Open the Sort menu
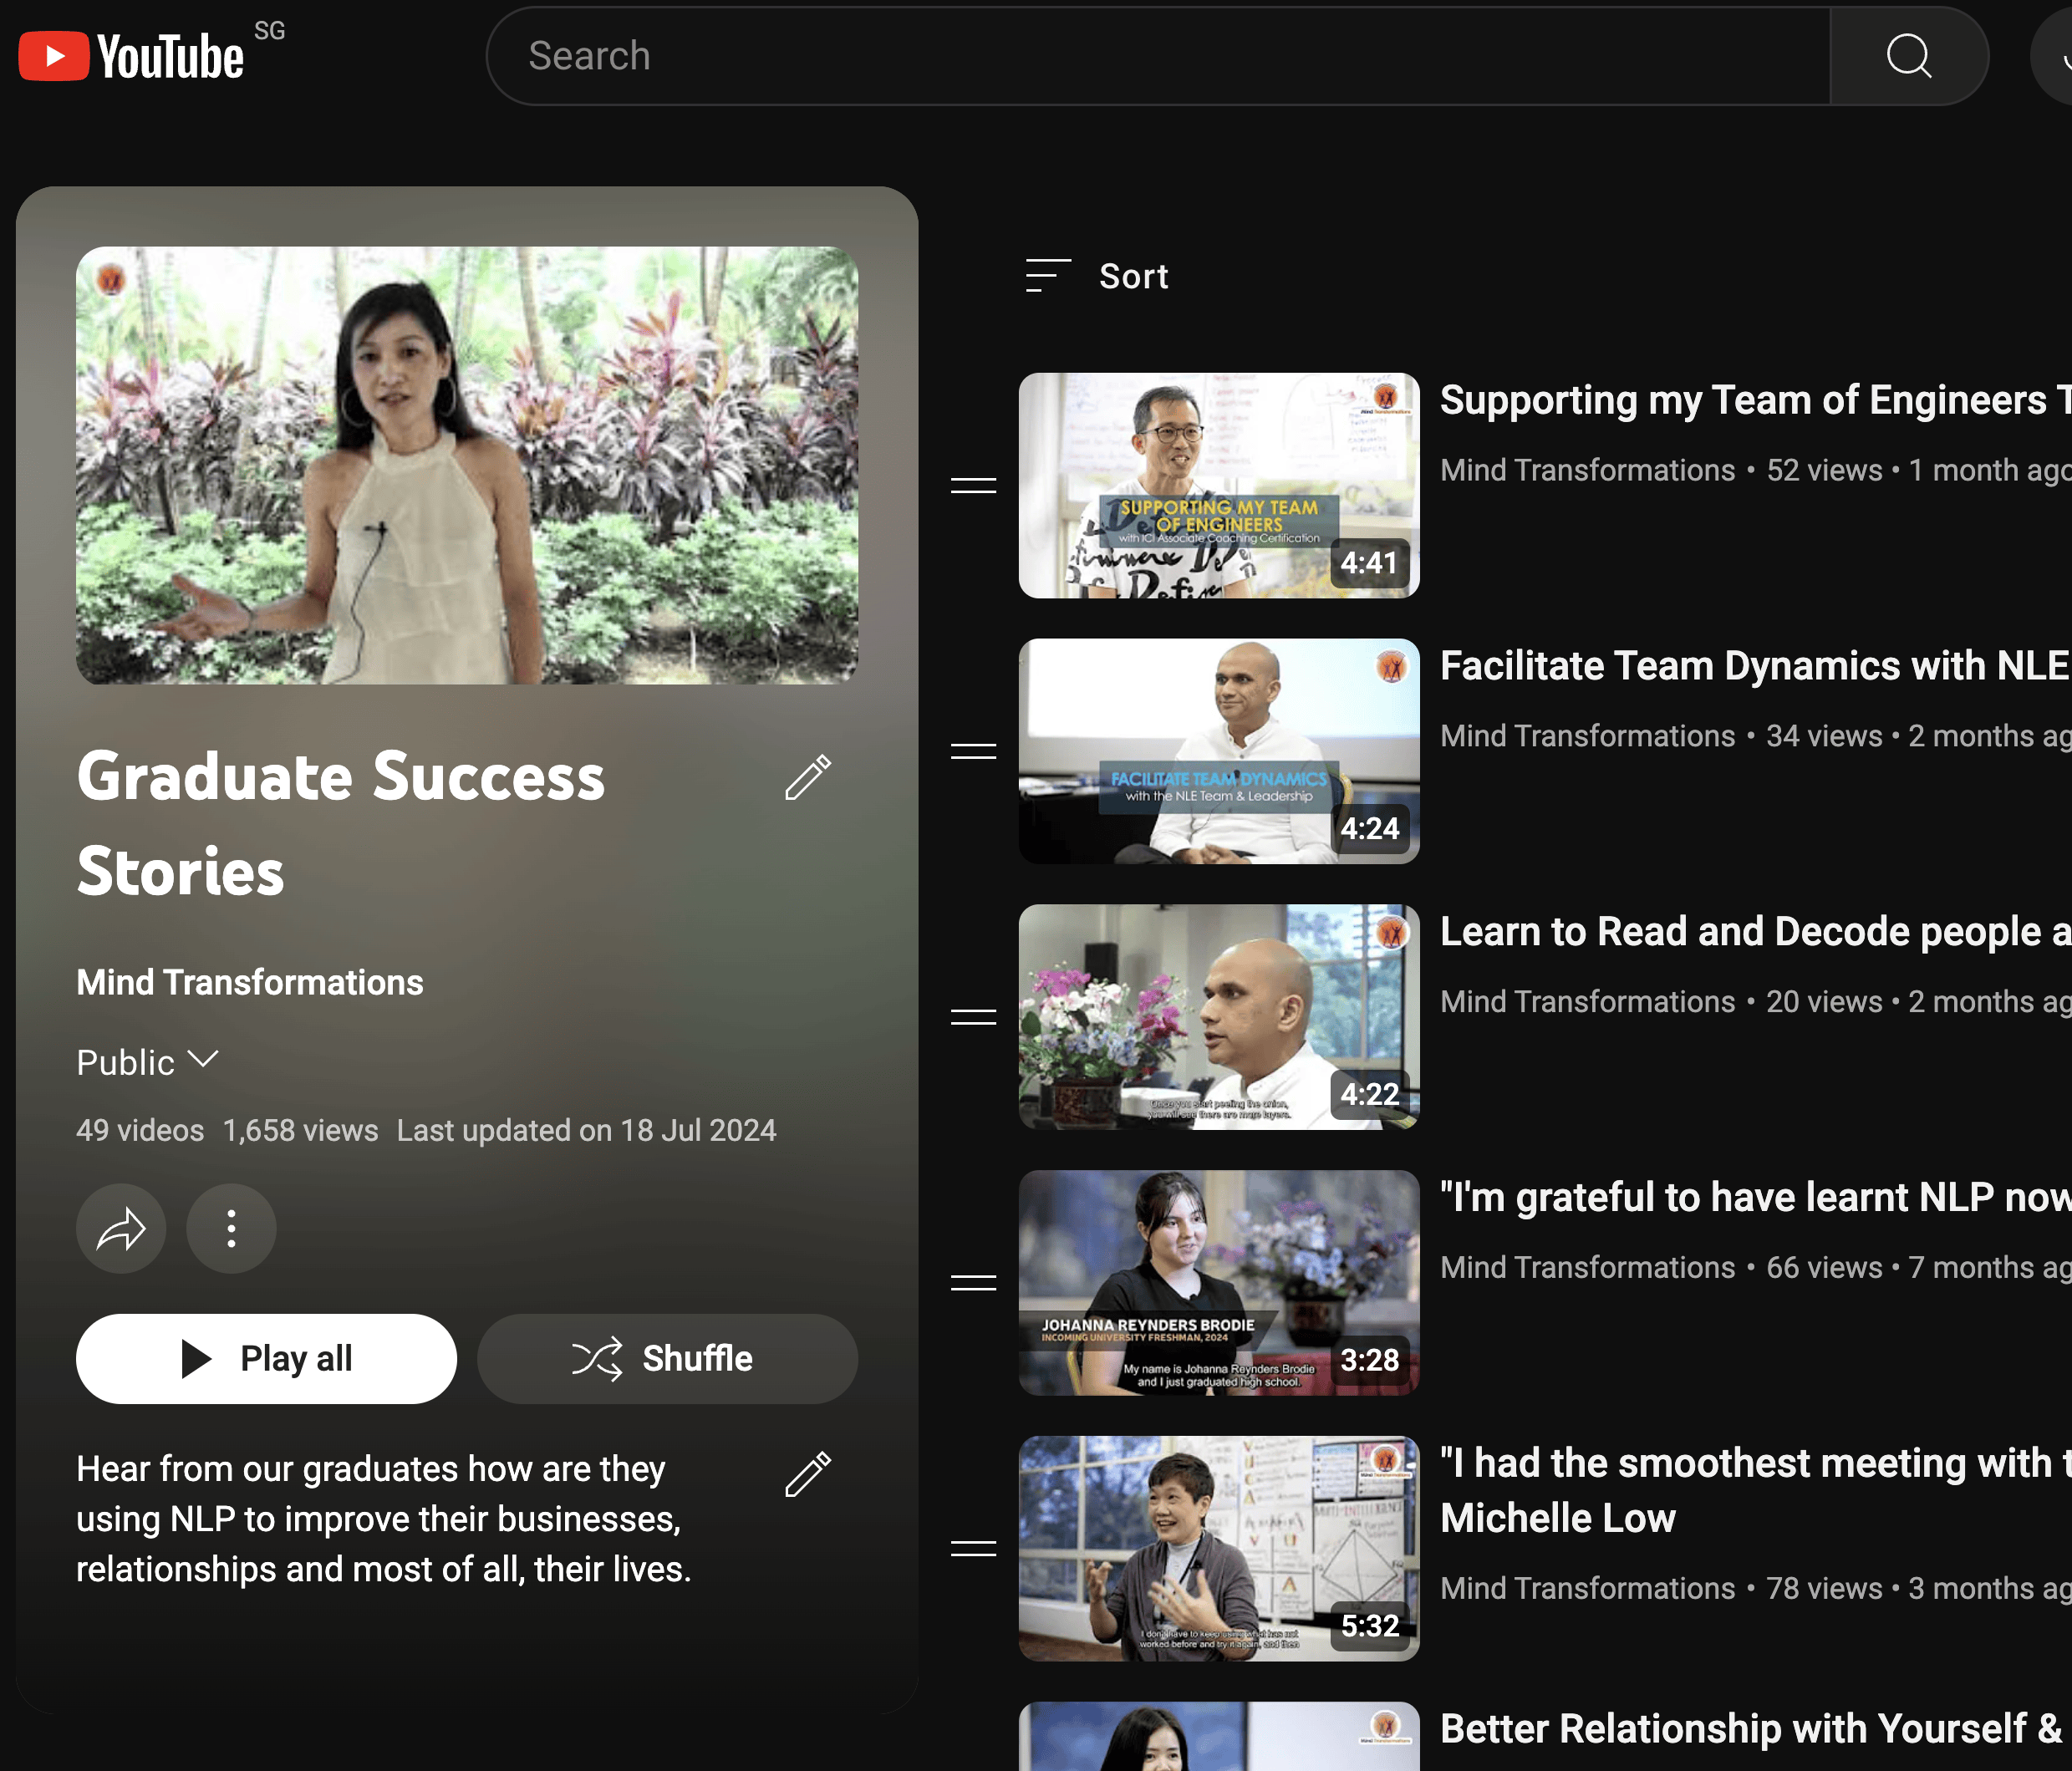 [1097, 276]
